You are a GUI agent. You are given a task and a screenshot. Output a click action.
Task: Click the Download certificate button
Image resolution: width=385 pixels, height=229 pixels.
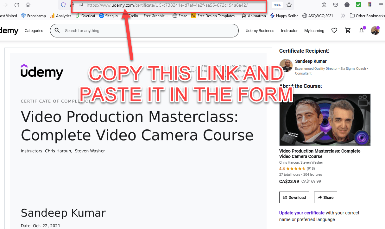coord(294,197)
